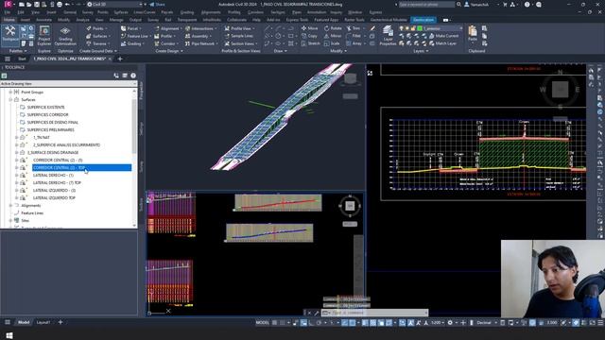This screenshot has height=340, width=605.
Task: Toggle Clean Screen in status bar
Action: pos(593,323)
